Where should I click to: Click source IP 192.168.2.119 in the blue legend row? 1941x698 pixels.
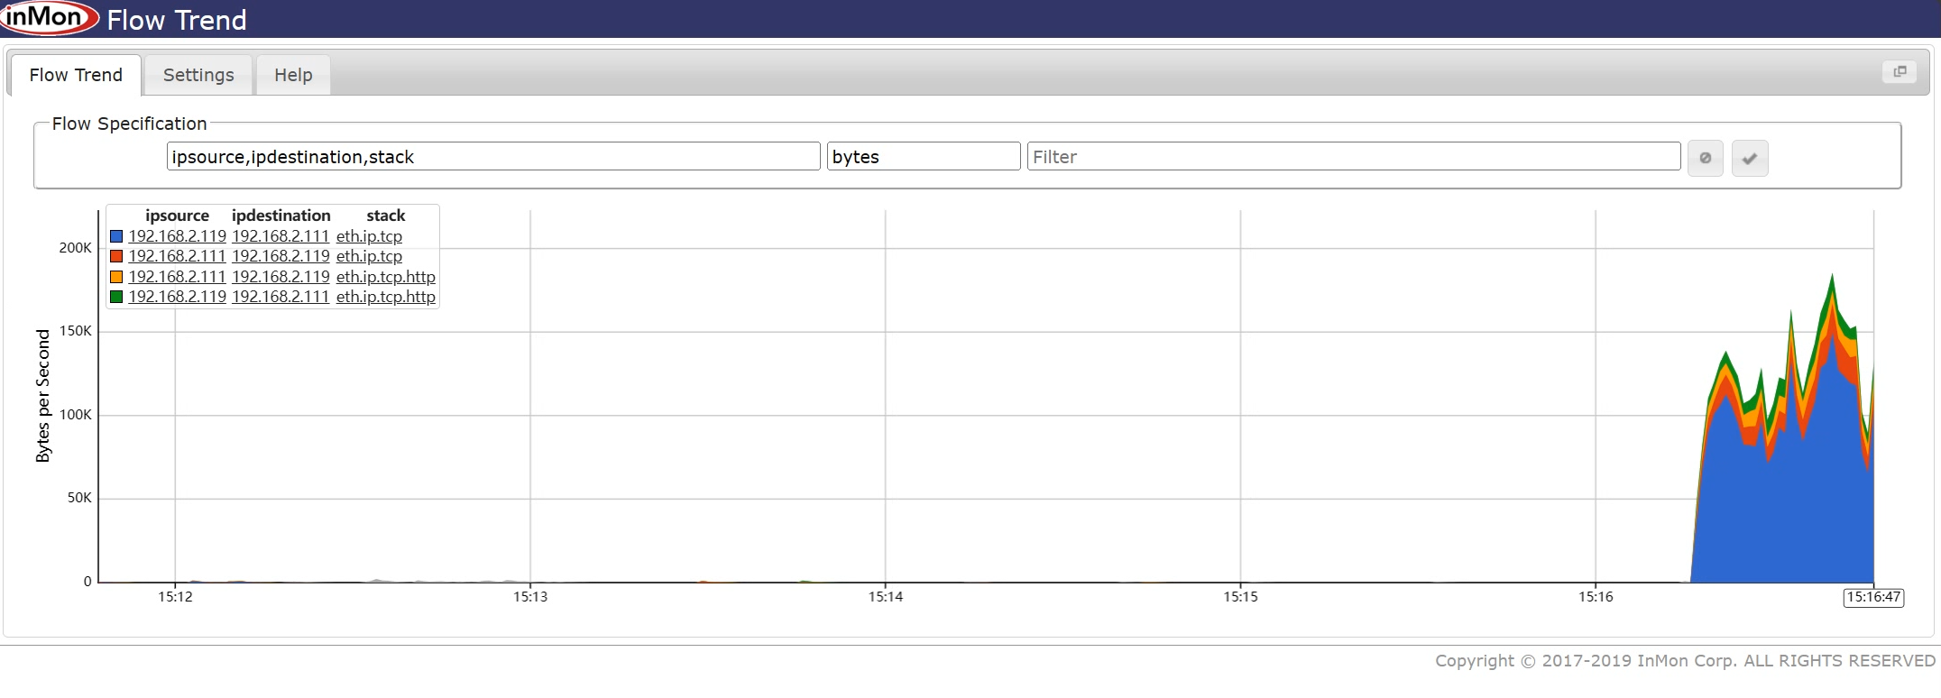[177, 236]
